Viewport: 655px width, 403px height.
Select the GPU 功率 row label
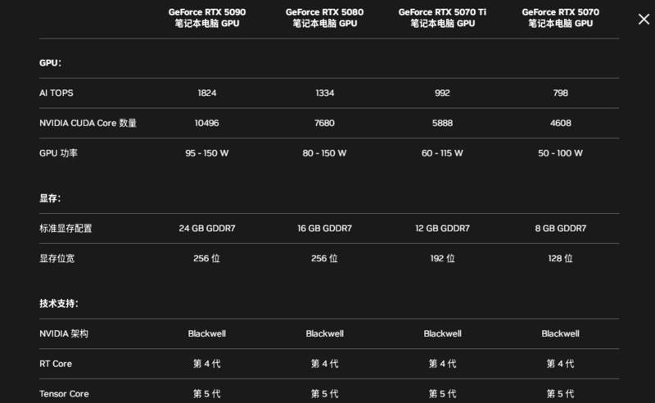click(x=57, y=153)
